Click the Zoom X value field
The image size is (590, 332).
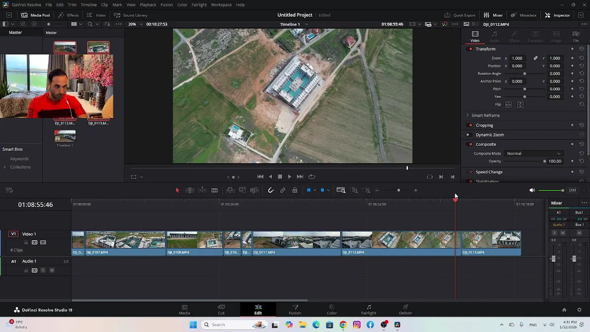(x=517, y=59)
